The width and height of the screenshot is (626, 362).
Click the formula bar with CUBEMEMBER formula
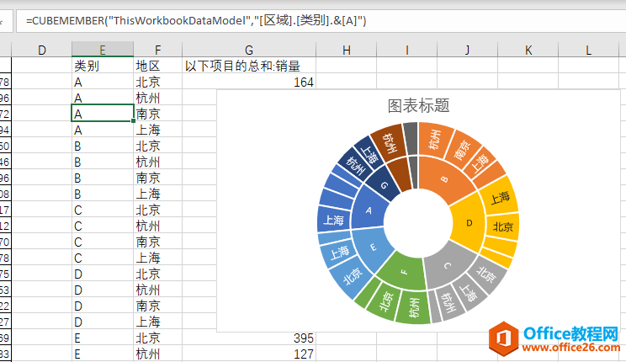[x=321, y=21]
